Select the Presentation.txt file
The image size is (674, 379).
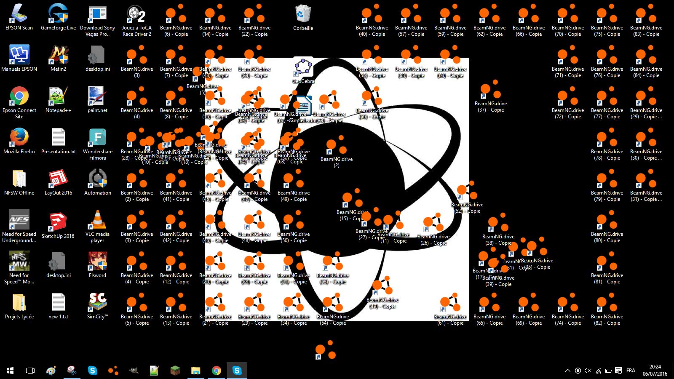click(58, 141)
